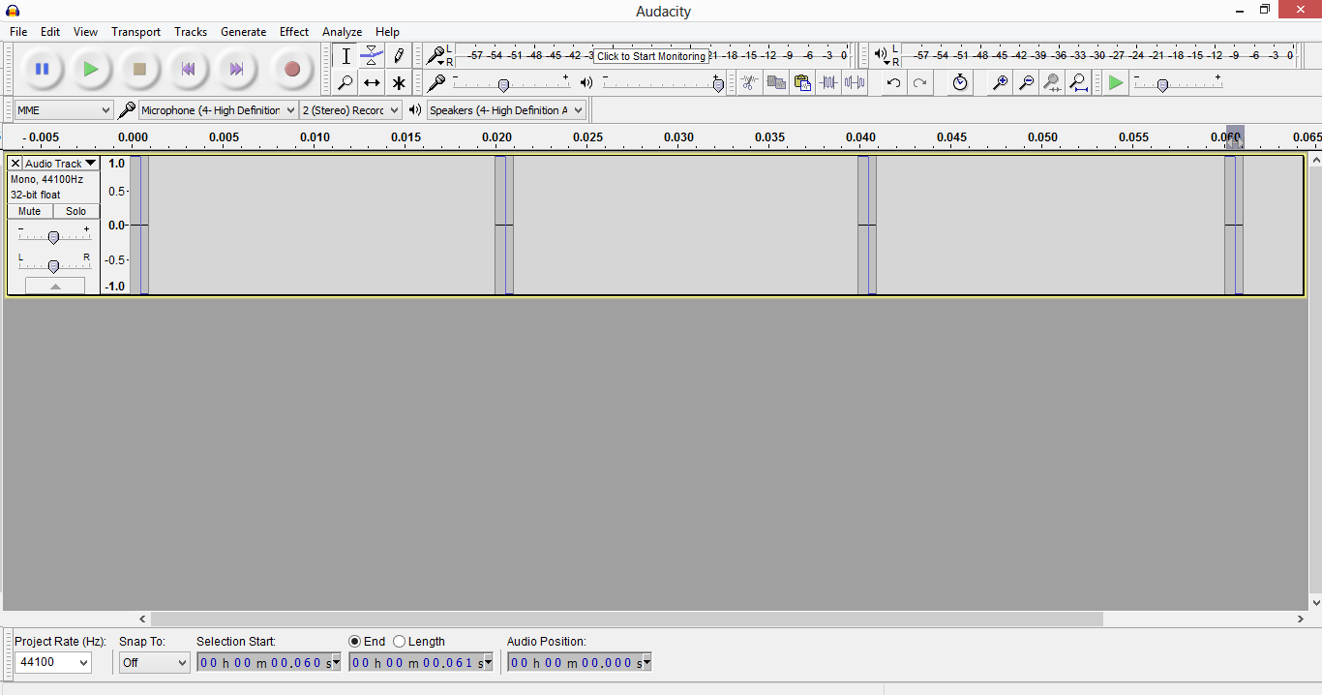The image size is (1322, 695).
Task: Switch to the Time Shift tool
Action: click(372, 82)
